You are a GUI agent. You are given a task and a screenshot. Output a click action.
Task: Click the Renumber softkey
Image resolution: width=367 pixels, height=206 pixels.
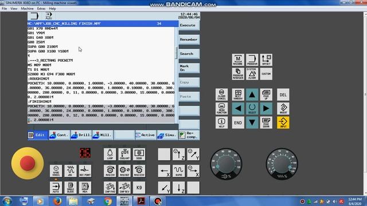(189, 39)
